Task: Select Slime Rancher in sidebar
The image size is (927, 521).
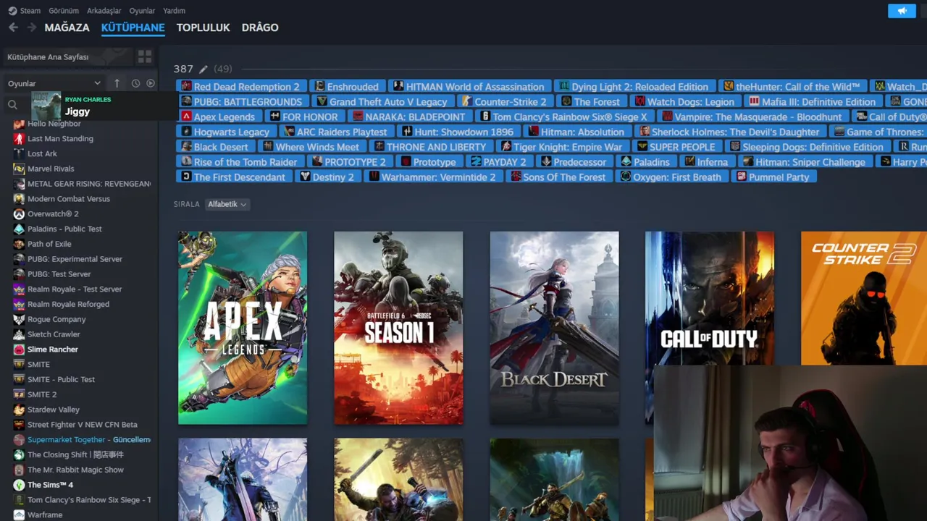Action: point(53,350)
